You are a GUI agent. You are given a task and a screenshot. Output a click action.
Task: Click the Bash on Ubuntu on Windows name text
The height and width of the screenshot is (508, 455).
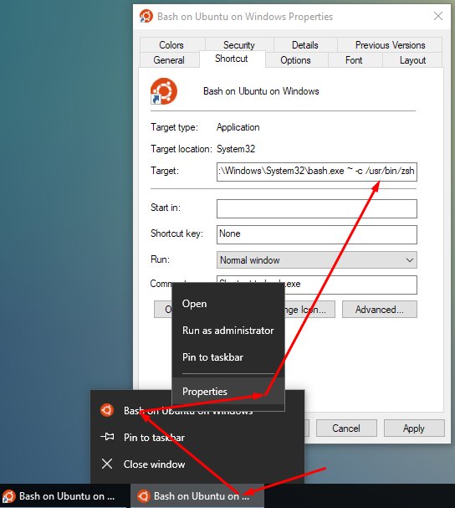point(261,91)
